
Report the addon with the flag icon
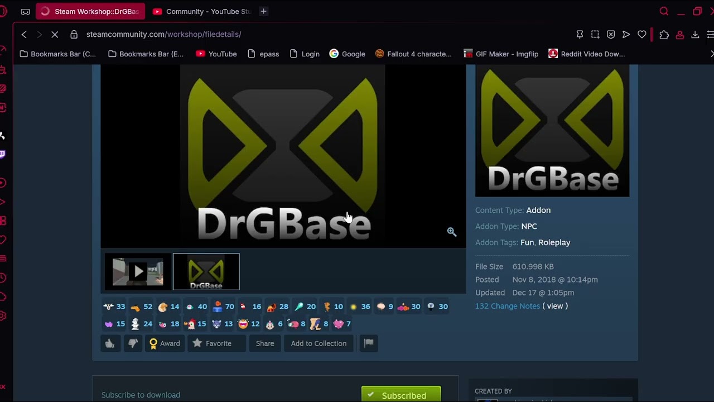pos(369,343)
